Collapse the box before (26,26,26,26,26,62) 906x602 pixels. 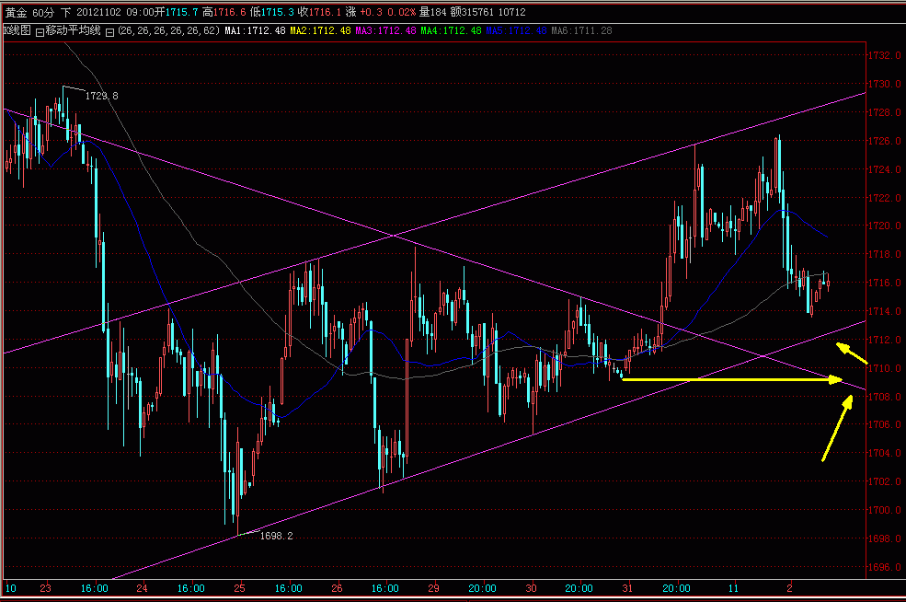coord(109,32)
